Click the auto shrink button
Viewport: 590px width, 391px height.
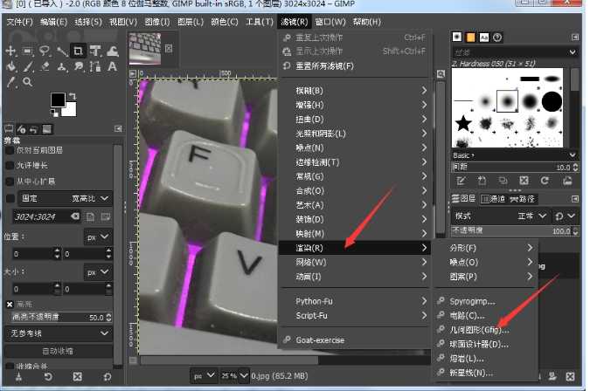(x=59, y=351)
